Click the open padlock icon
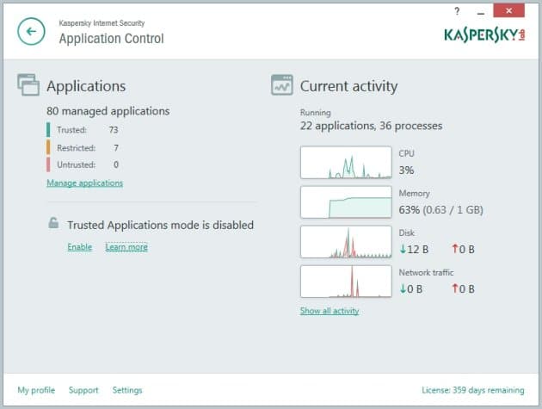 click(53, 222)
